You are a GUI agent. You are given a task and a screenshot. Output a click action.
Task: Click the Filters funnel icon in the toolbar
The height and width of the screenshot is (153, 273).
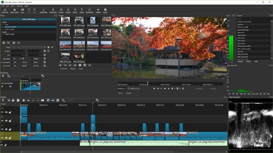point(82,10)
